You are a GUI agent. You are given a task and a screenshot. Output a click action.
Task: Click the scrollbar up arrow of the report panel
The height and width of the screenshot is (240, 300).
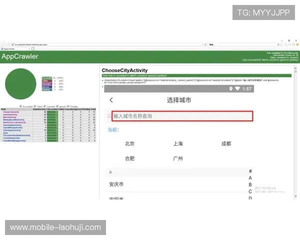tap(295, 68)
